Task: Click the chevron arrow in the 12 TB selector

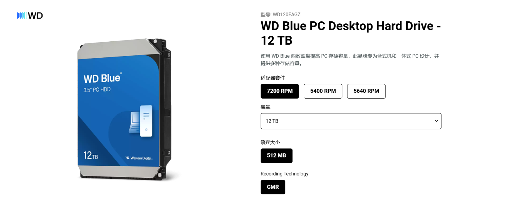Action: pos(436,121)
